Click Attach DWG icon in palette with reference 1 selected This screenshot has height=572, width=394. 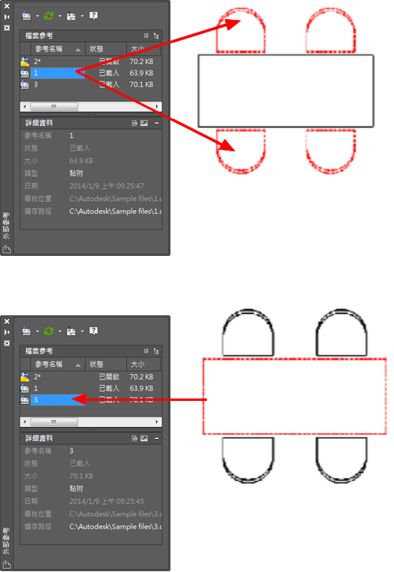[x=26, y=16]
